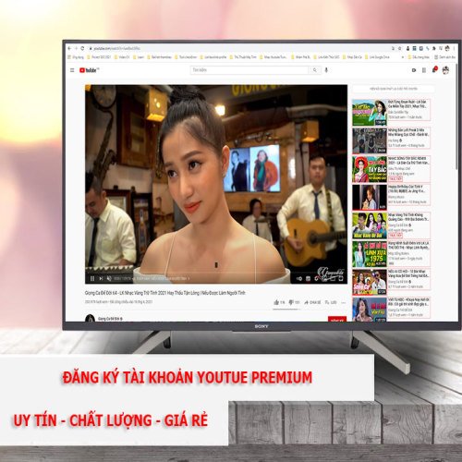Viewport: 462px width, 462px height.
Task: Share the video via CHIA SẺ
Action: 312,302
